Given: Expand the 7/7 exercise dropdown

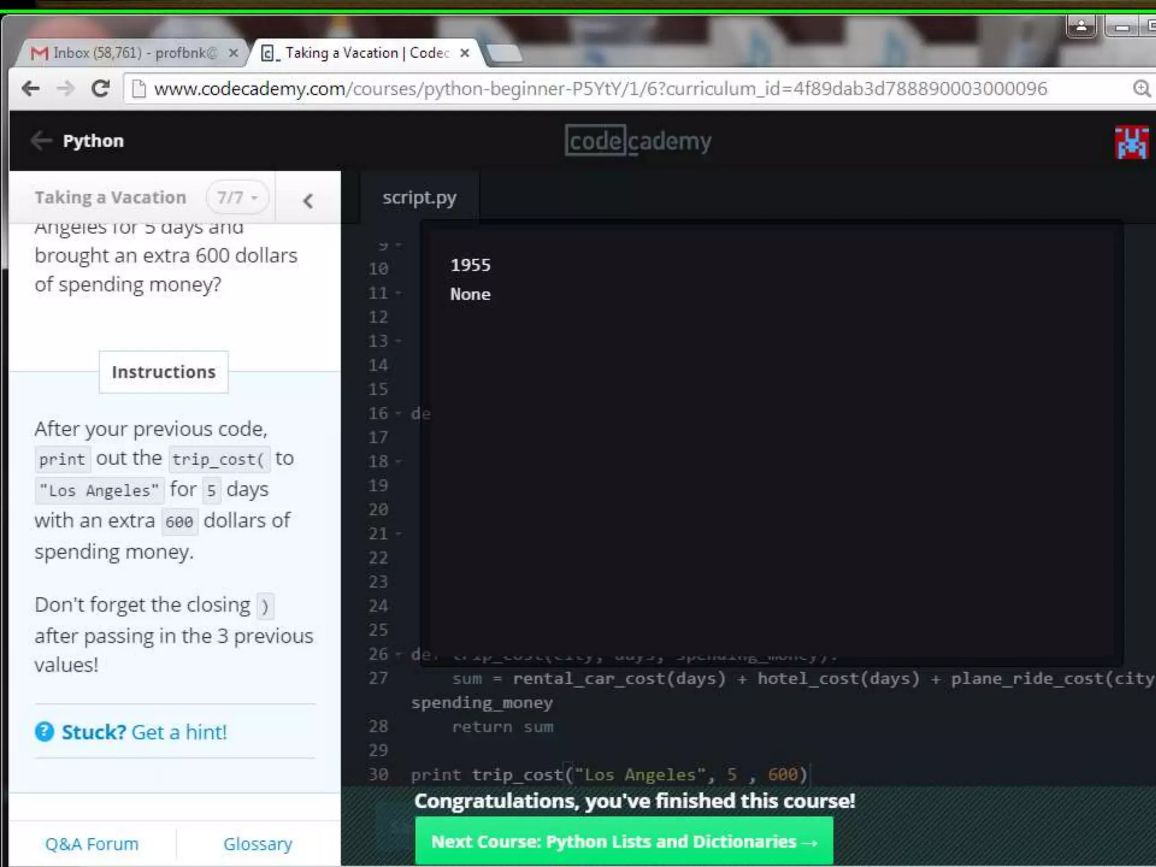Looking at the screenshot, I should 238,198.
